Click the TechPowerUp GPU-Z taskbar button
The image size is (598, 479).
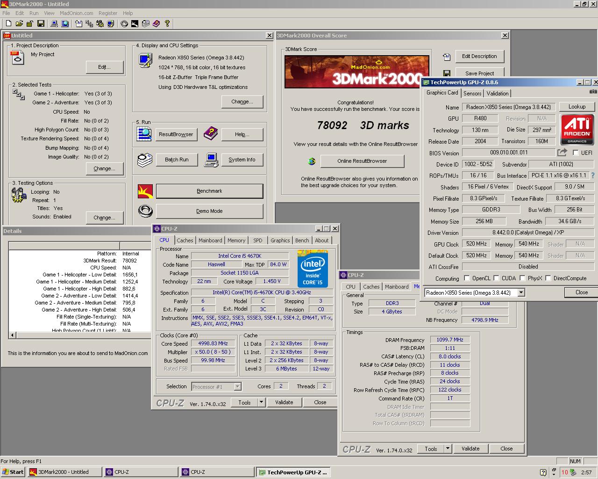(x=293, y=472)
